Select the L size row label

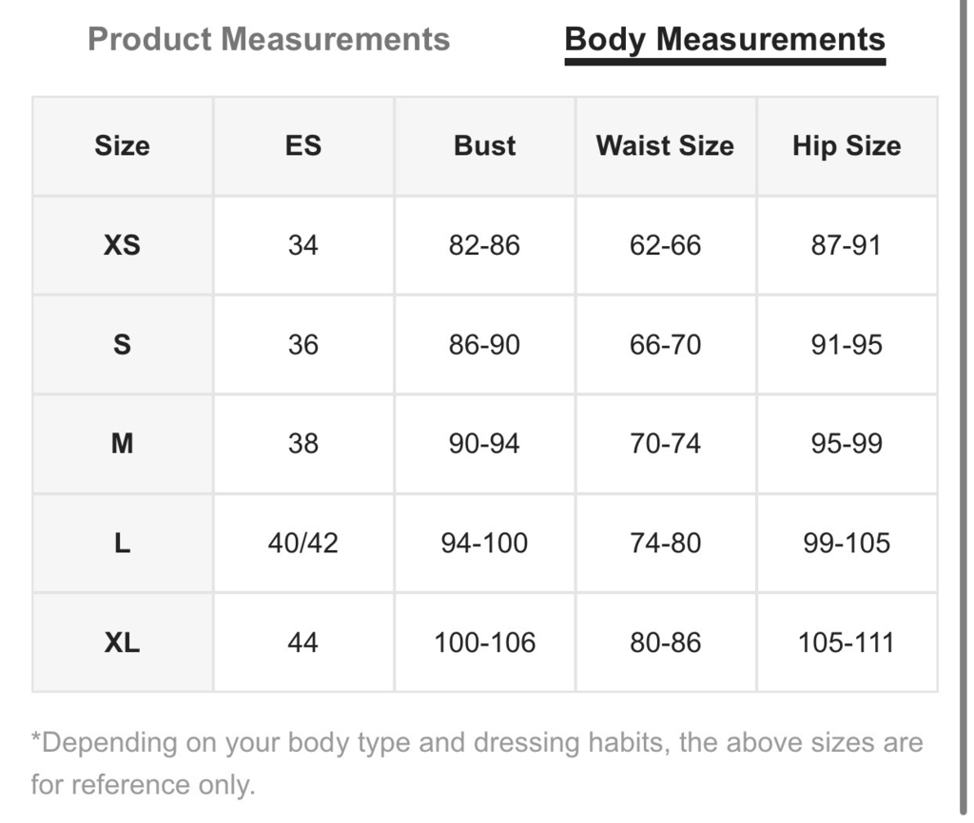123,543
